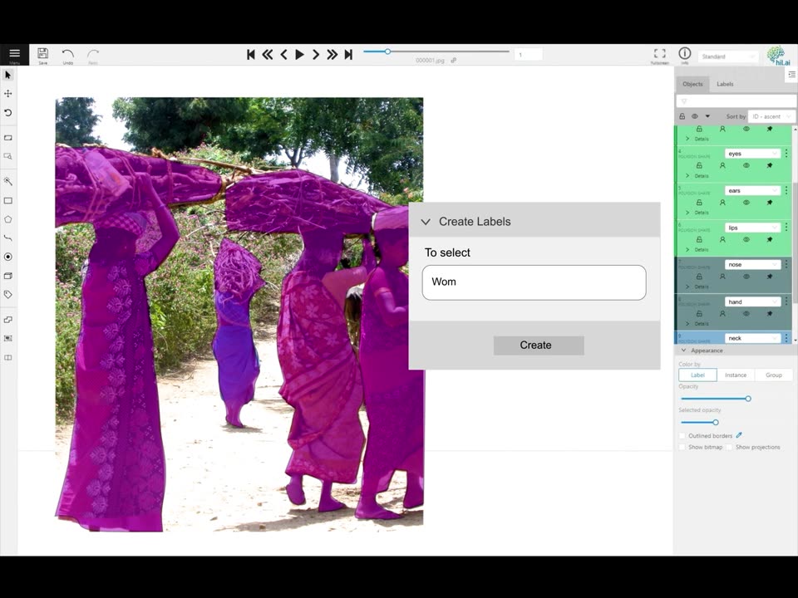The height and width of the screenshot is (598, 798).
Task: Play the frame sequence
Action: (x=299, y=55)
